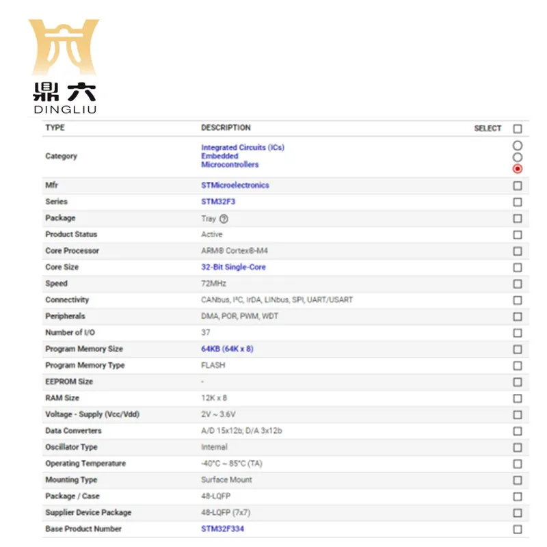Check the Connectivity row checkbox
Image resolution: width=547 pixels, height=547 pixels.
(x=518, y=300)
